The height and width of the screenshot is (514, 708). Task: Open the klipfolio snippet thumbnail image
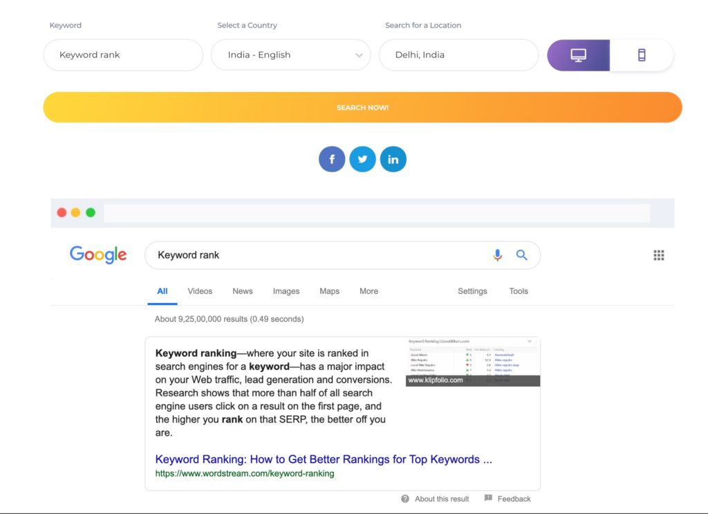tap(473, 362)
